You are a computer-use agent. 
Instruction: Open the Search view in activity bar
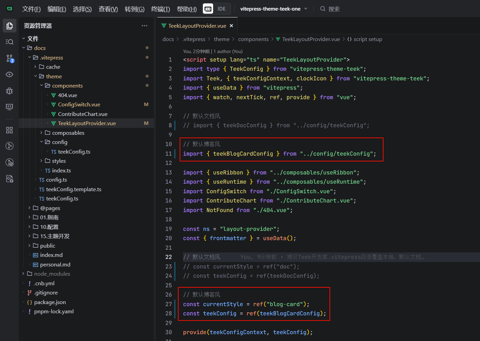[x=10, y=42]
